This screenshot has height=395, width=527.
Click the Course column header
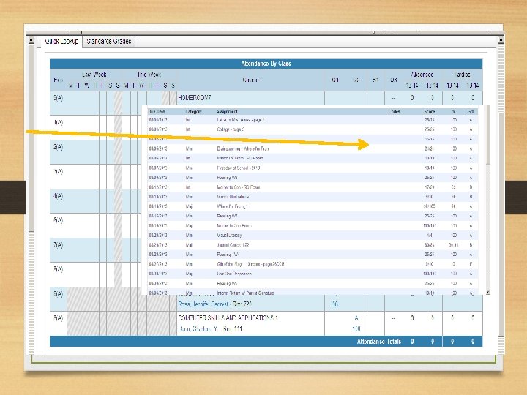click(x=250, y=80)
